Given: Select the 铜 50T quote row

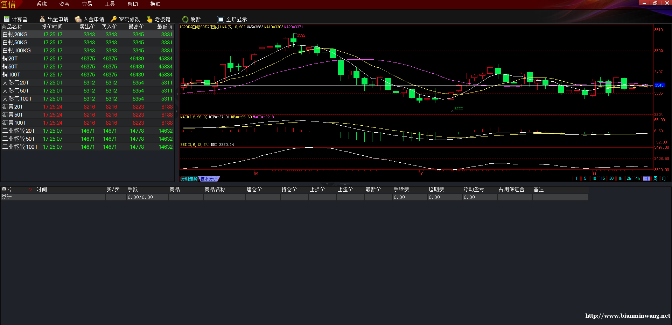Looking at the screenshot, I should tap(87, 66).
